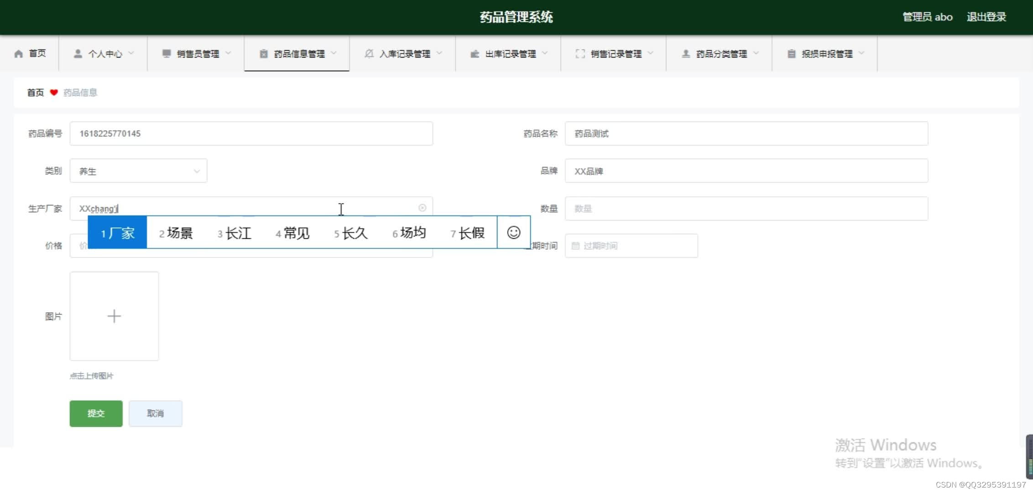Open the 报损申报管理 menu
This screenshot has width=1033, height=493.
(x=825, y=54)
